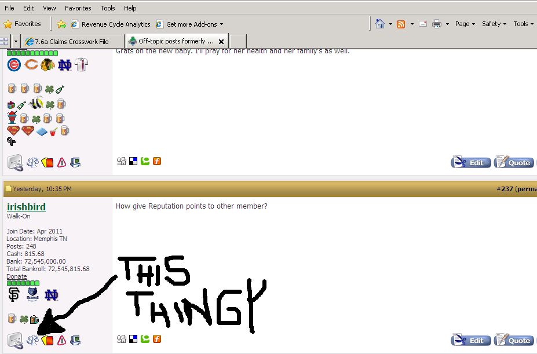Open irishbird's profile link
The image size is (537, 354).
pyautogui.click(x=25, y=207)
